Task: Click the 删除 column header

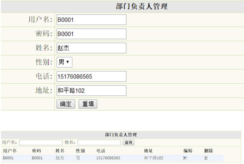Action: (208, 150)
